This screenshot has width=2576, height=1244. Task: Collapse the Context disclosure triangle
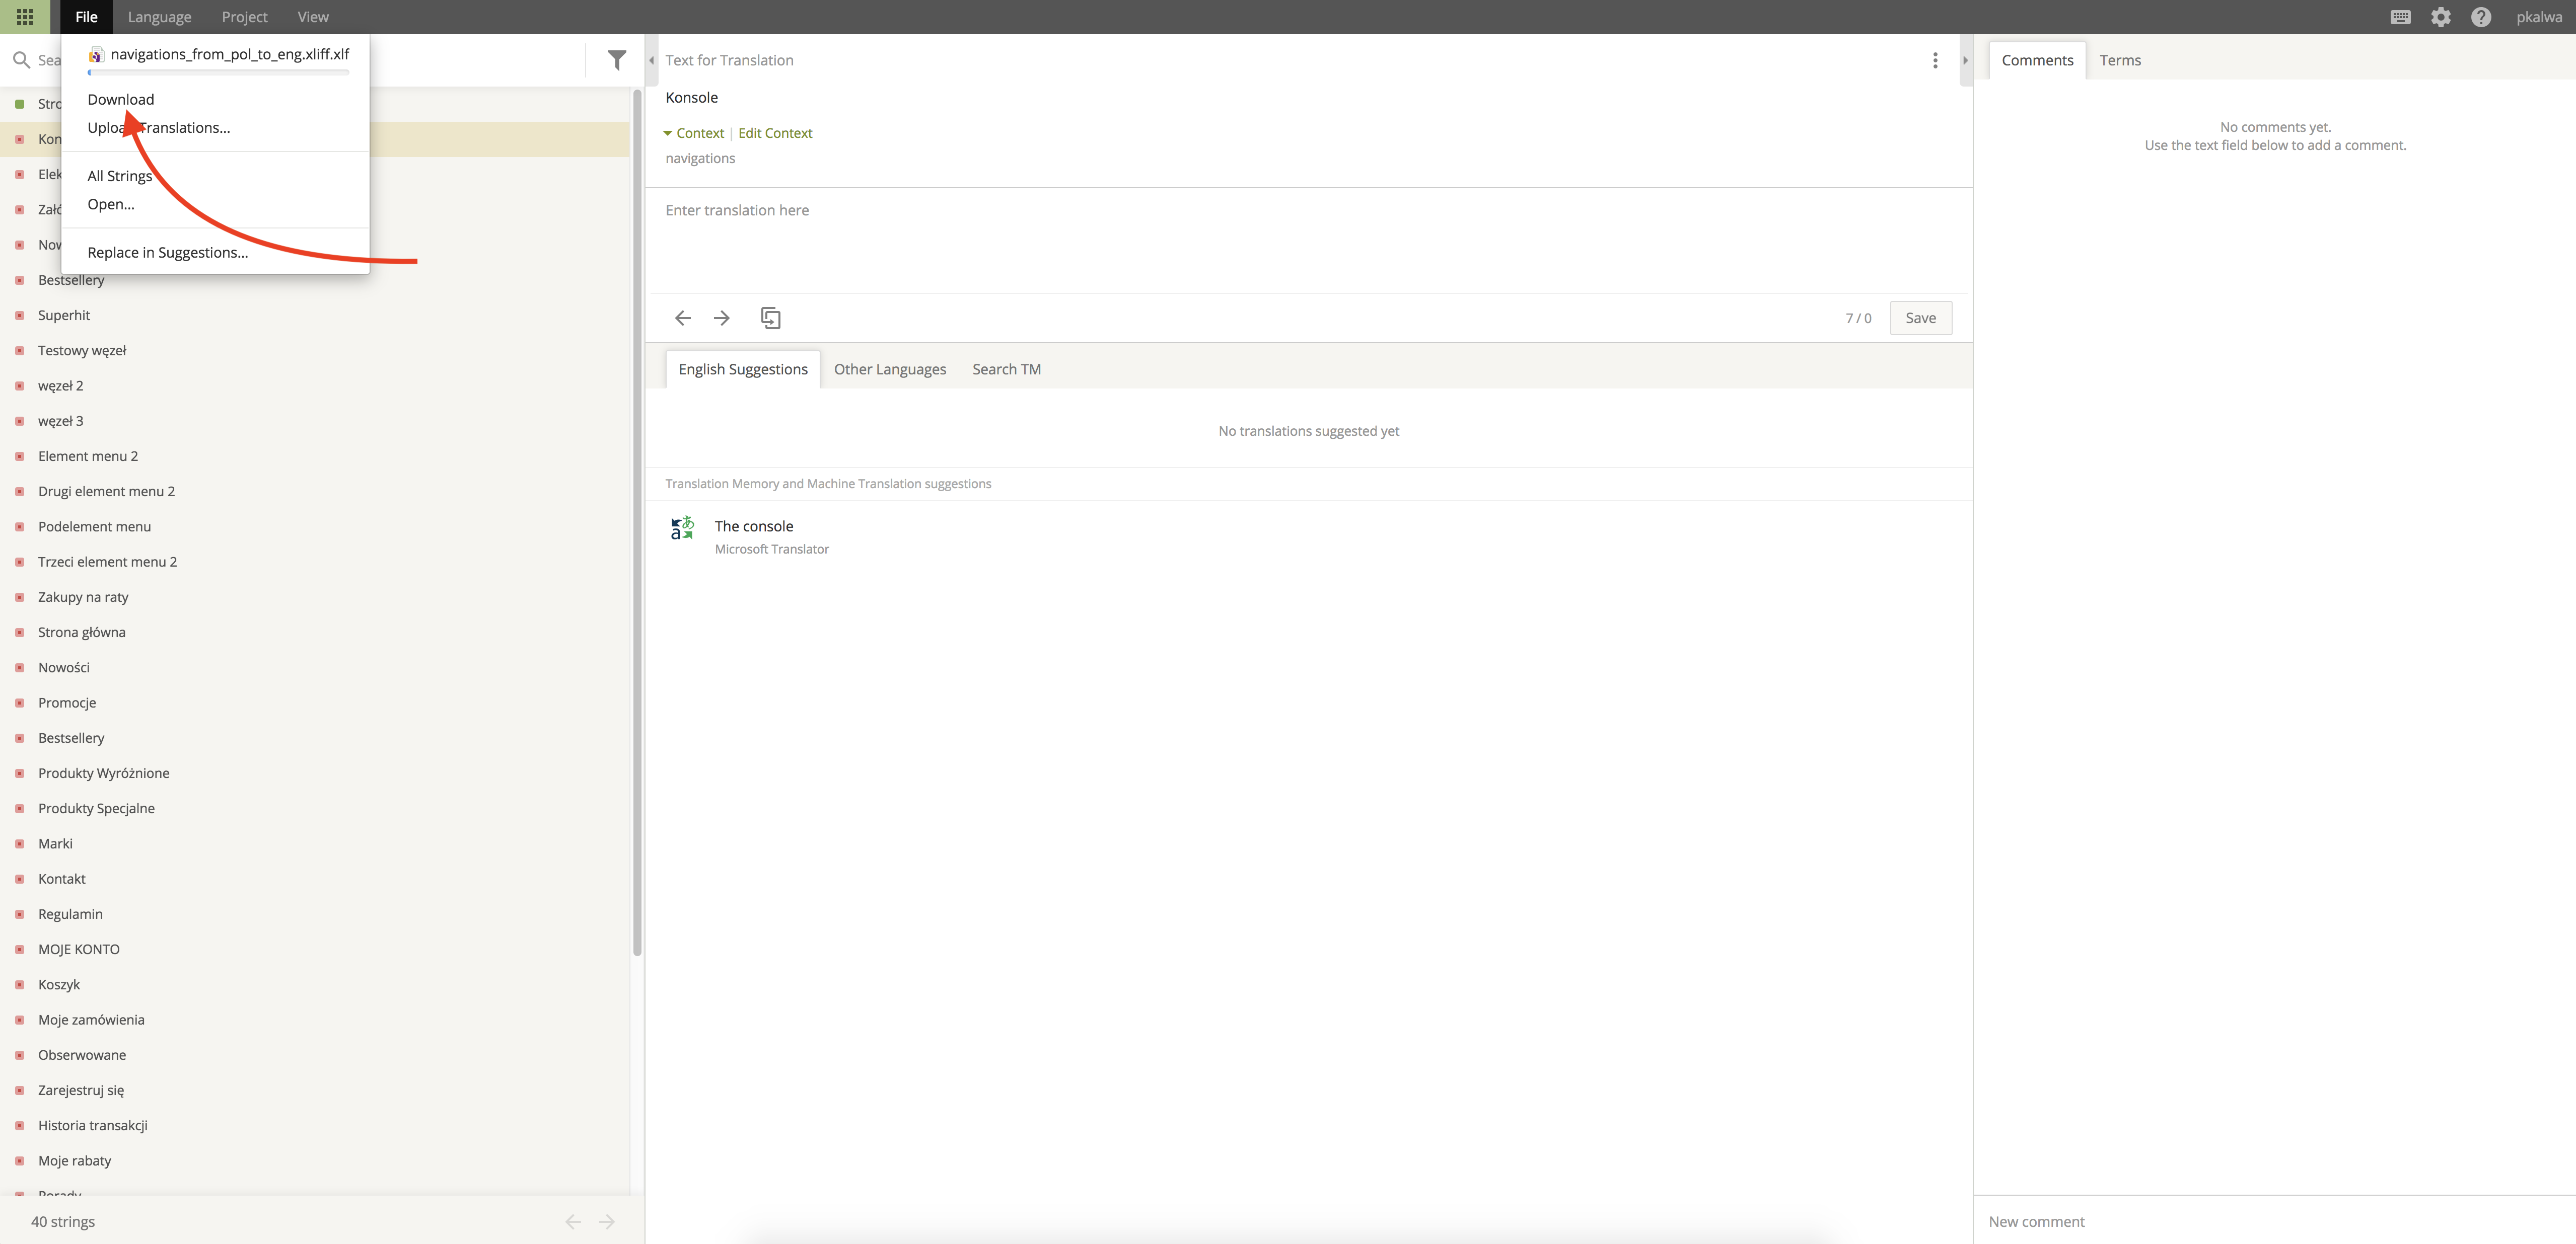click(668, 133)
